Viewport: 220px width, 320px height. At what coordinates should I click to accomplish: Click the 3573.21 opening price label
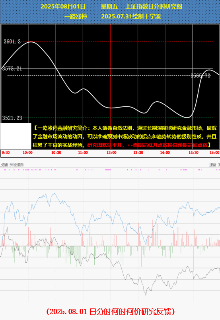click(x=12, y=69)
